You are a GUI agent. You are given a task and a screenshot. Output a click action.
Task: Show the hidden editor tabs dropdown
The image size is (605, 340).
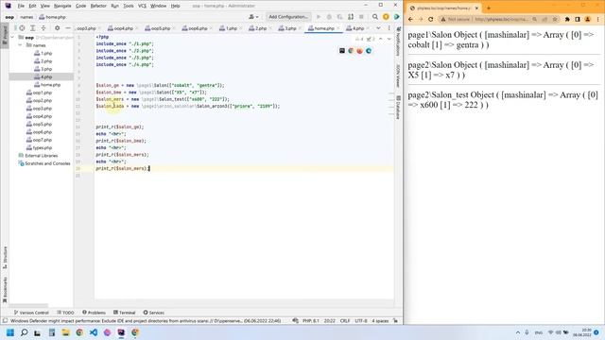[378, 28]
